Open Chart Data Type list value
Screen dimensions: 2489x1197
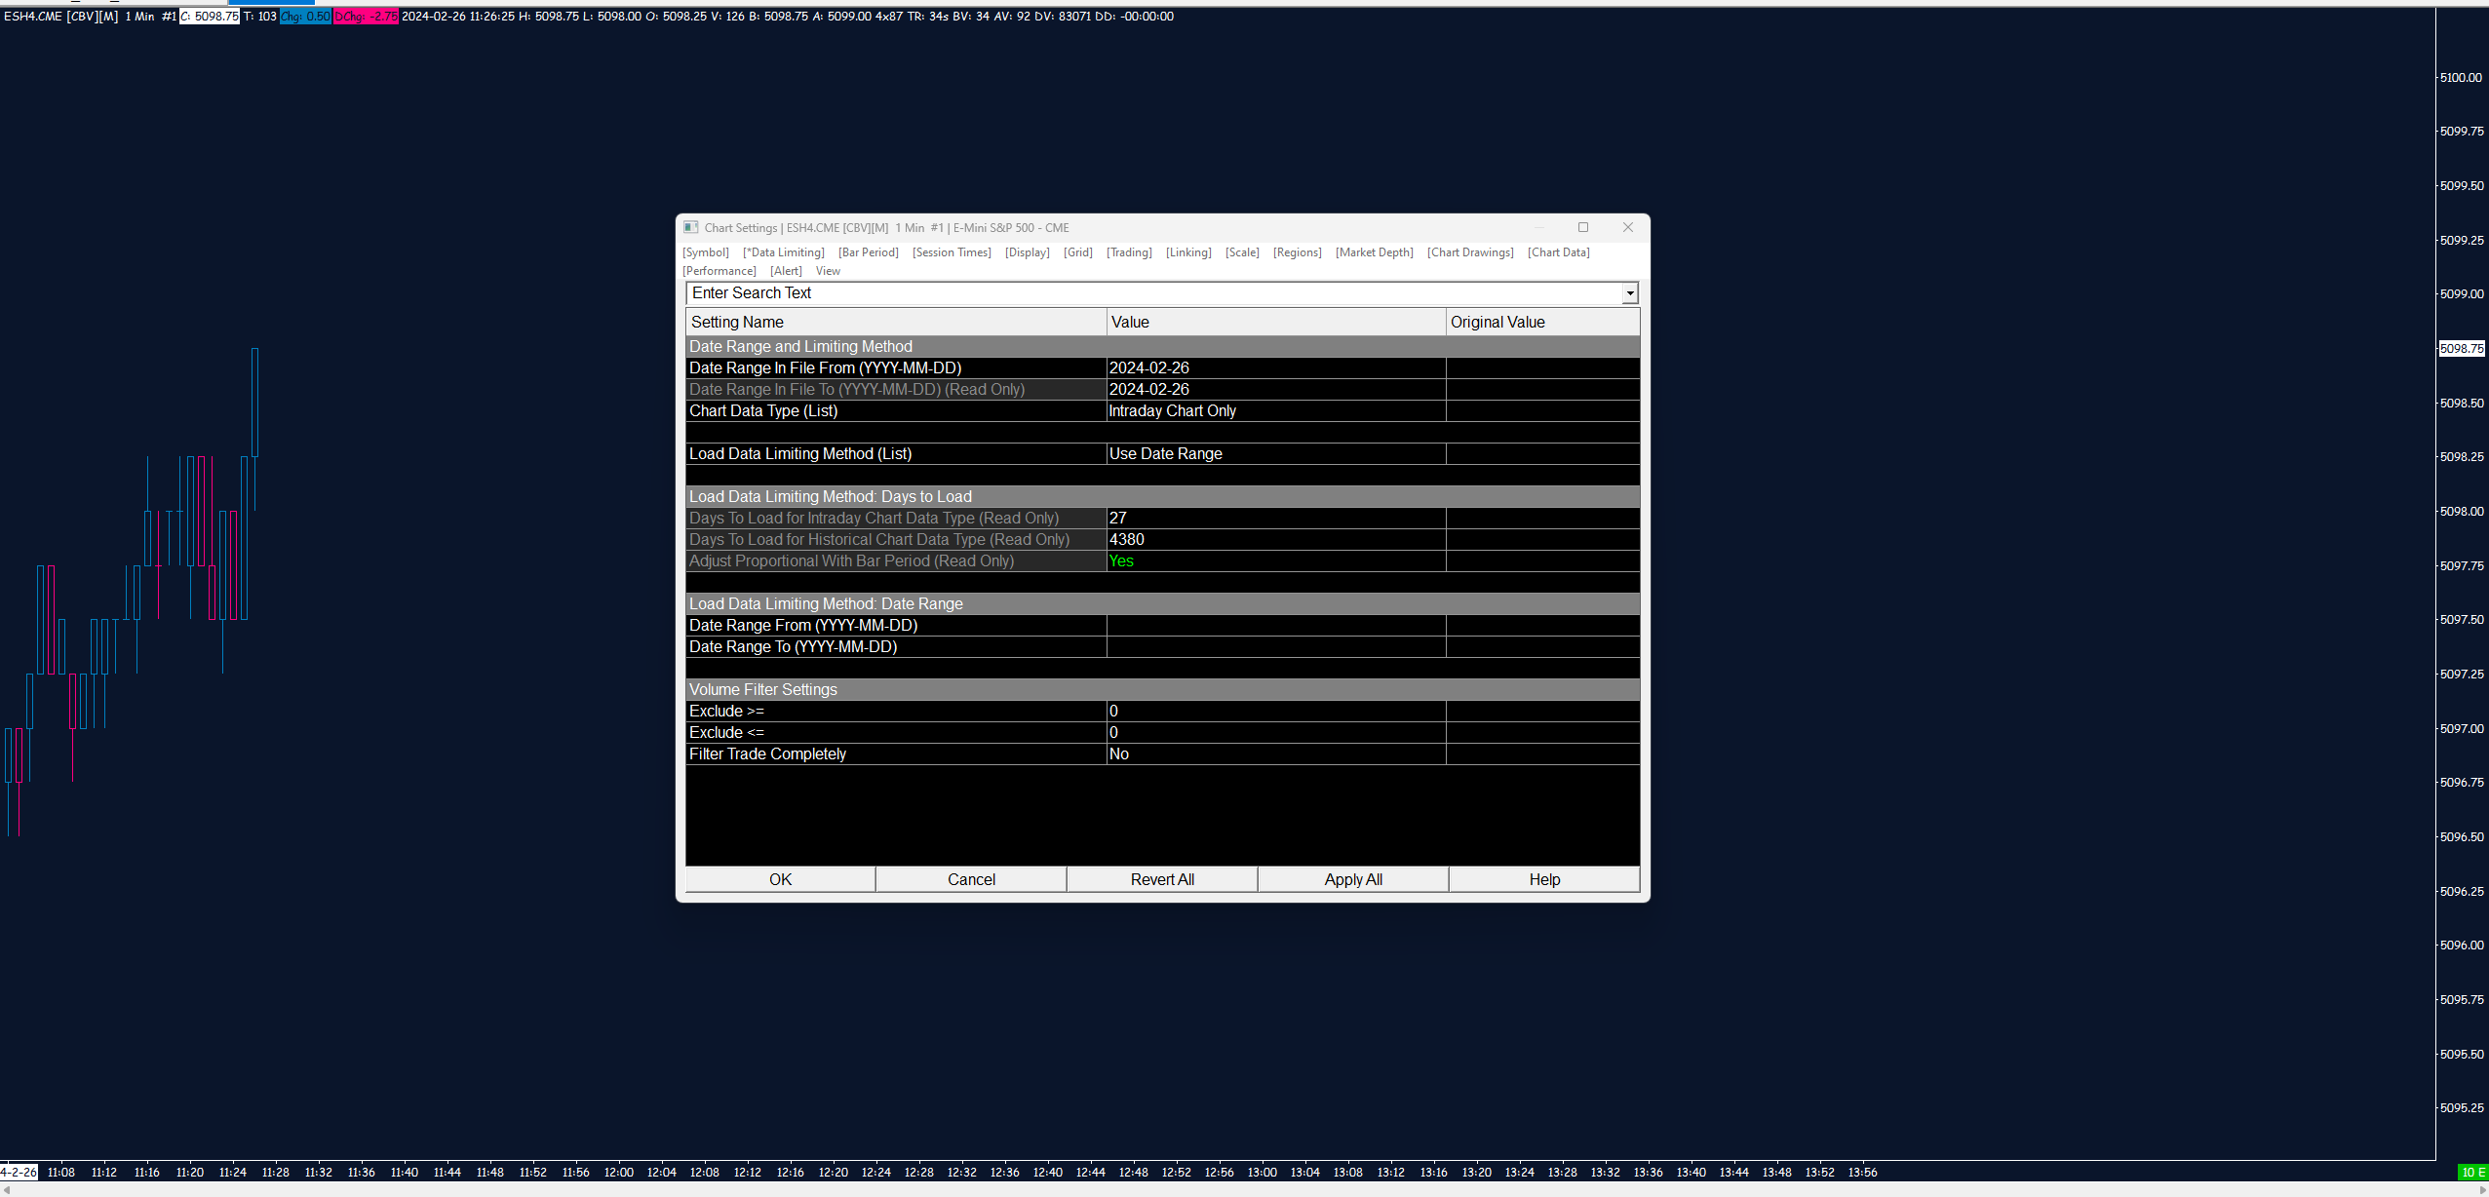tap(1275, 411)
